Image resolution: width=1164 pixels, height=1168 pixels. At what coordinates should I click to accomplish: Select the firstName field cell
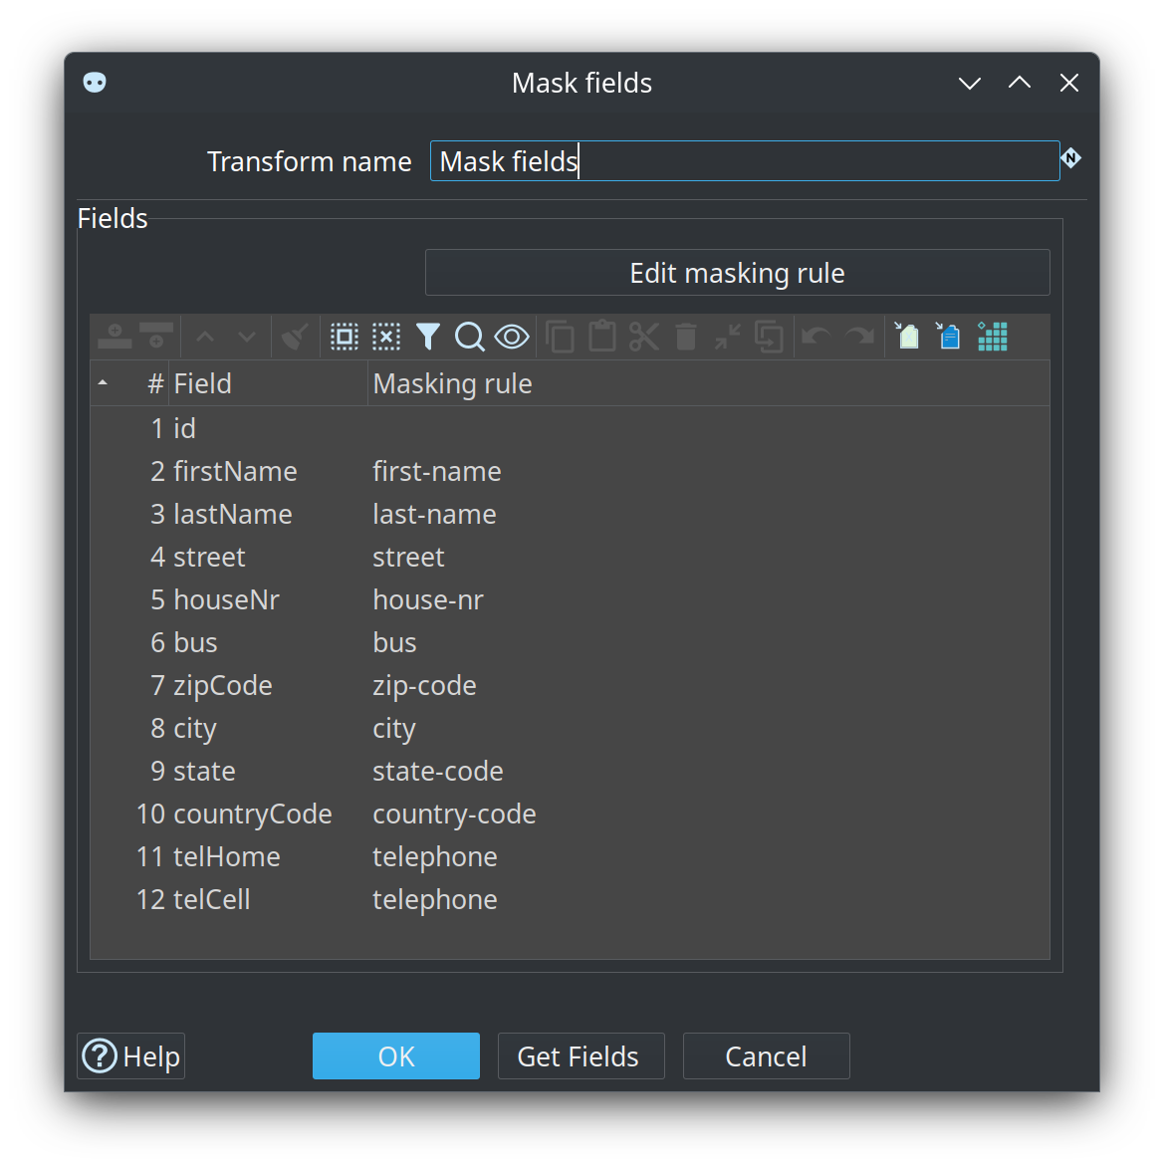(x=268, y=472)
